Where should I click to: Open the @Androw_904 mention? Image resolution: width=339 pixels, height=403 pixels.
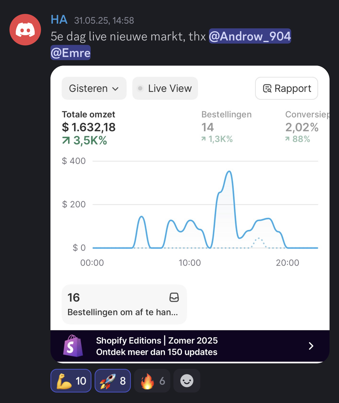250,36
